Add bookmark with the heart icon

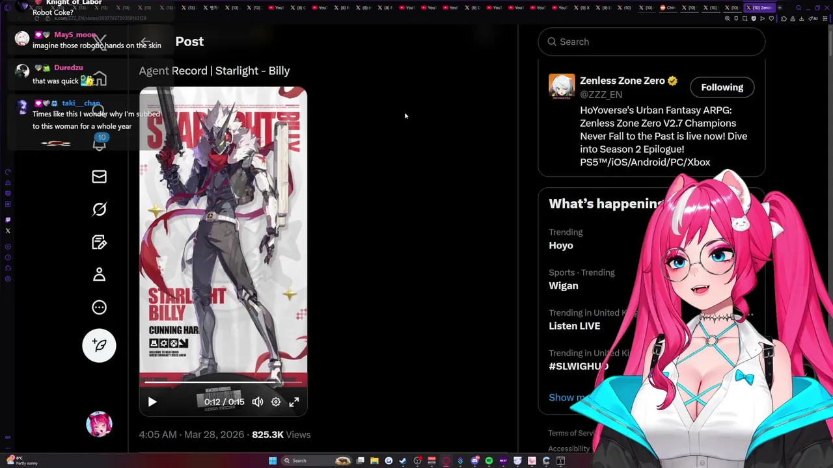tap(771, 19)
